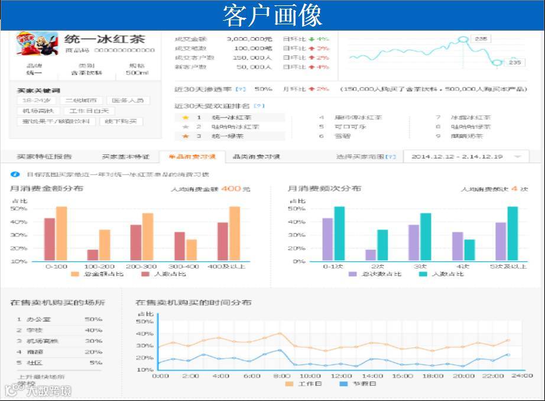Click 可口可乐 rank 5 entry
Image resolution: width=545 pixels, height=401 pixels.
[x=350, y=127]
